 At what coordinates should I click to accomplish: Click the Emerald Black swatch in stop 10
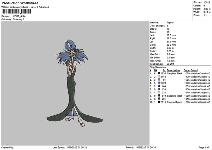[159, 102]
